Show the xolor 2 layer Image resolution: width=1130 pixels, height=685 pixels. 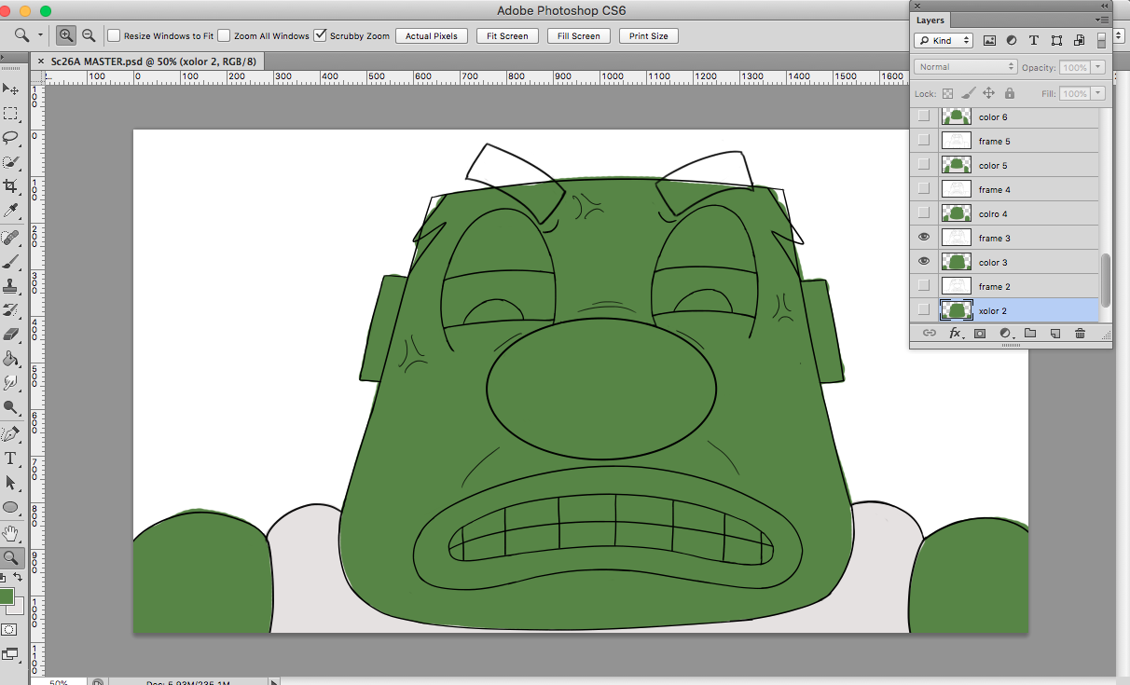[924, 310]
